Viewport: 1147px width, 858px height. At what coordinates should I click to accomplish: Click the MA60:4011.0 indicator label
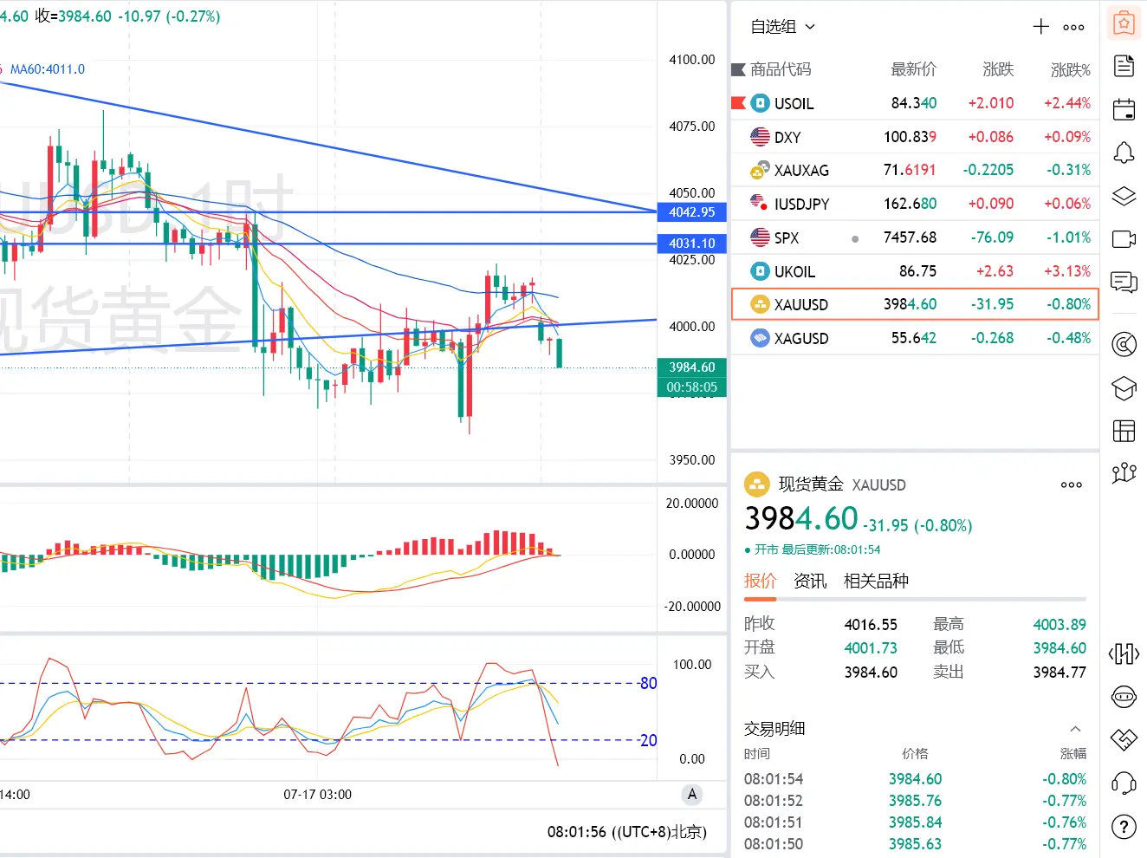(48, 69)
